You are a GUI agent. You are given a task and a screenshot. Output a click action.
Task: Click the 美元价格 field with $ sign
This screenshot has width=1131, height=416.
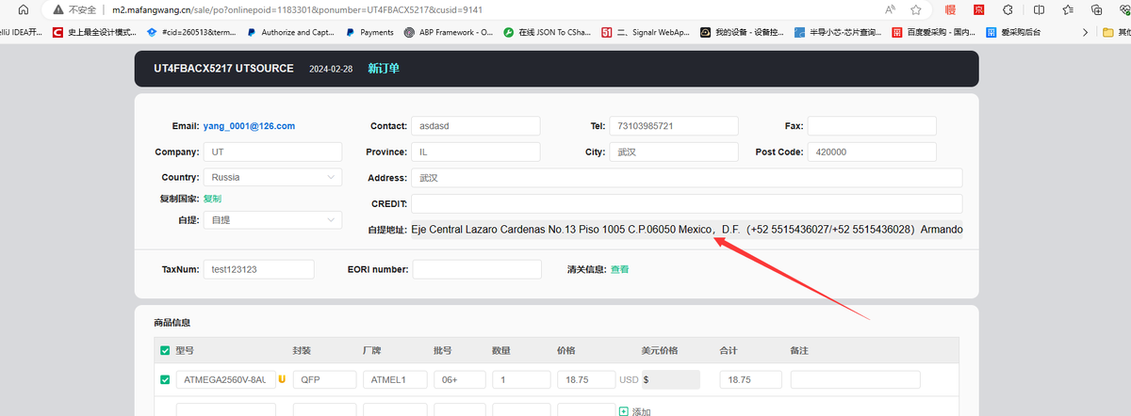click(670, 379)
